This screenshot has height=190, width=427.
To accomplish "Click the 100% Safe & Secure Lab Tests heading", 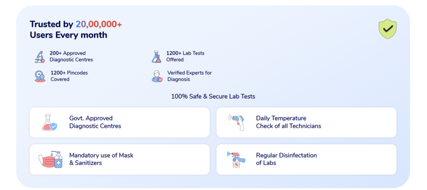I will pos(213,96).
